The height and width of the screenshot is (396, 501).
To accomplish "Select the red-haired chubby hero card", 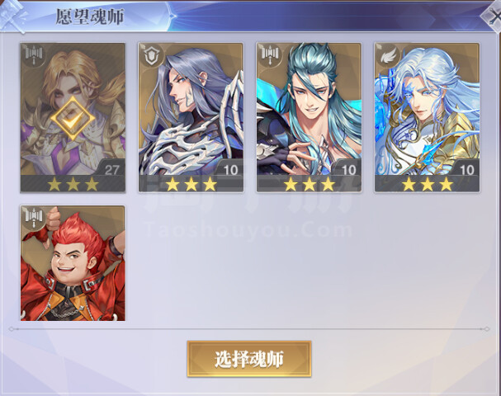I will (73, 263).
